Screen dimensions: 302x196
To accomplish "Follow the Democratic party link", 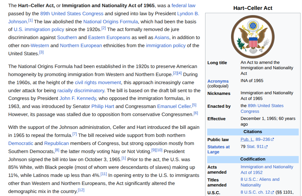I will [21, 143].
